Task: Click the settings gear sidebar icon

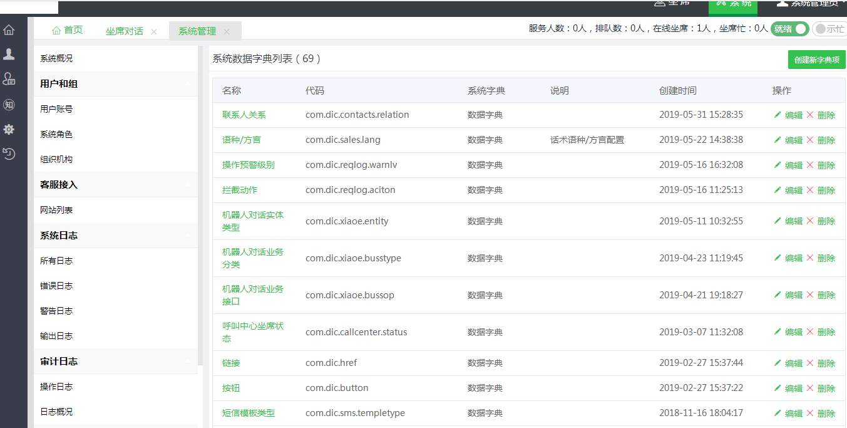Action: pyautogui.click(x=9, y=129)
